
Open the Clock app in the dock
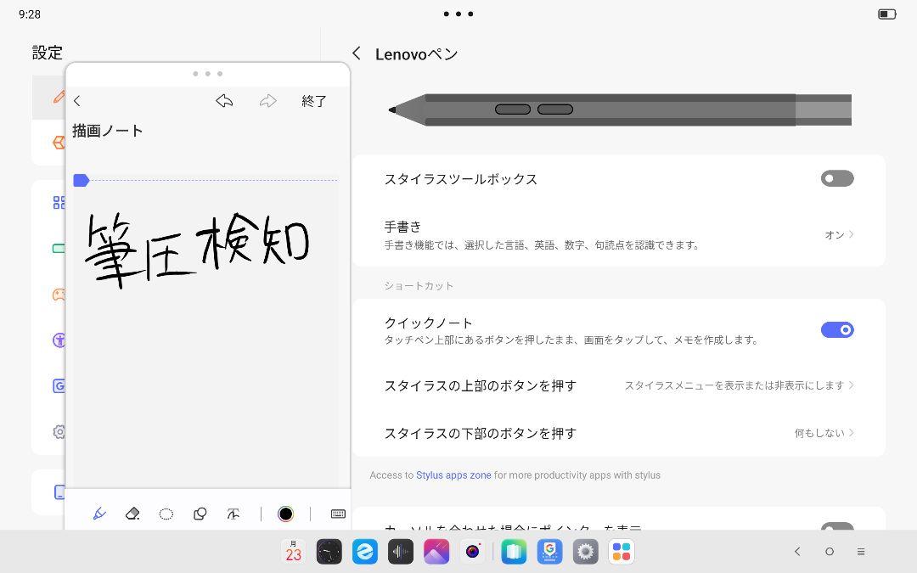tap(329, 552)
